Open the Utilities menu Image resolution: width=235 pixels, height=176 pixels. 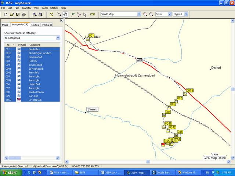[x=54, y=8]
